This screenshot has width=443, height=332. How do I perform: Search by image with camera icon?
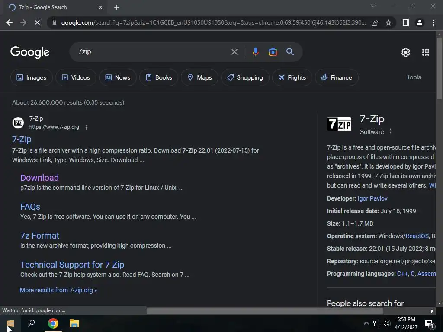click(273, 52)
